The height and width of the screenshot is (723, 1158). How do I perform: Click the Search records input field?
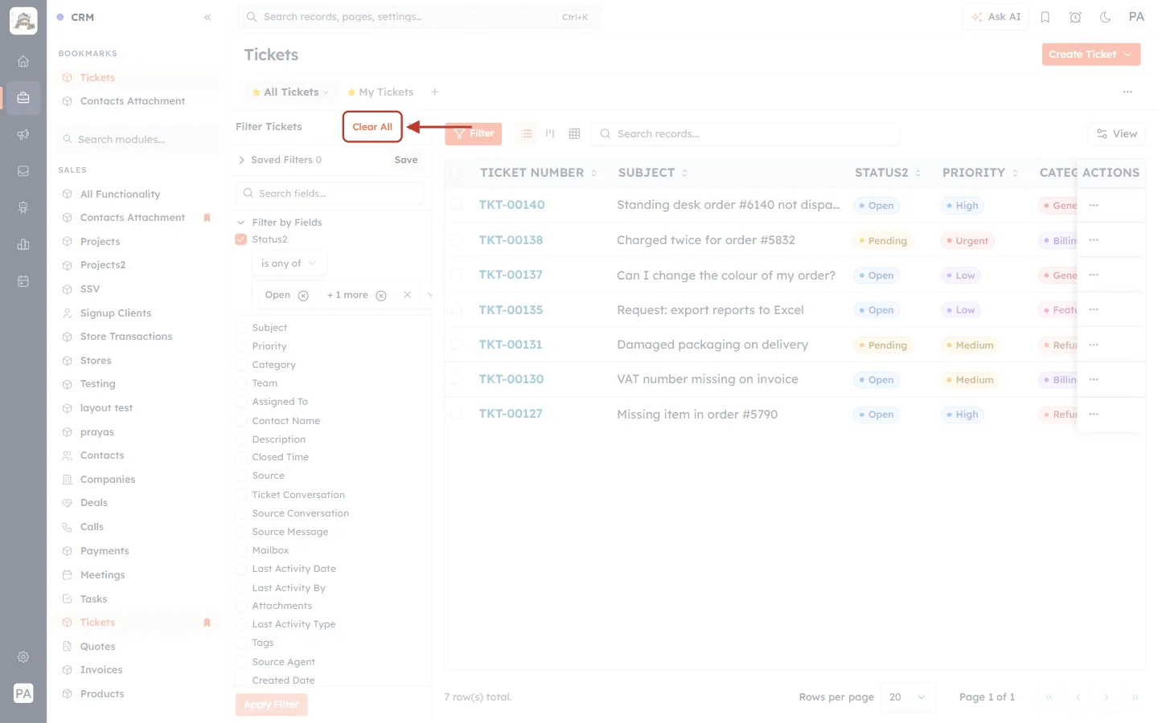pyautogui.click(x=745, y=134)
